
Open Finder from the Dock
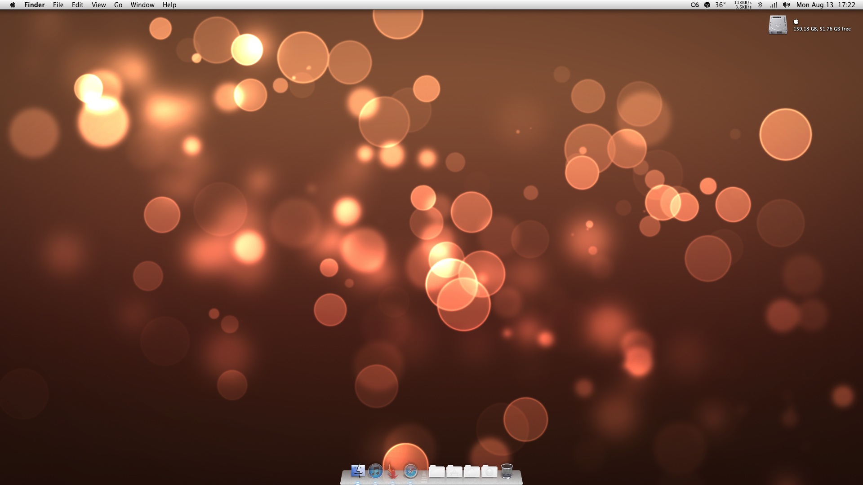(x=358, y=471)
